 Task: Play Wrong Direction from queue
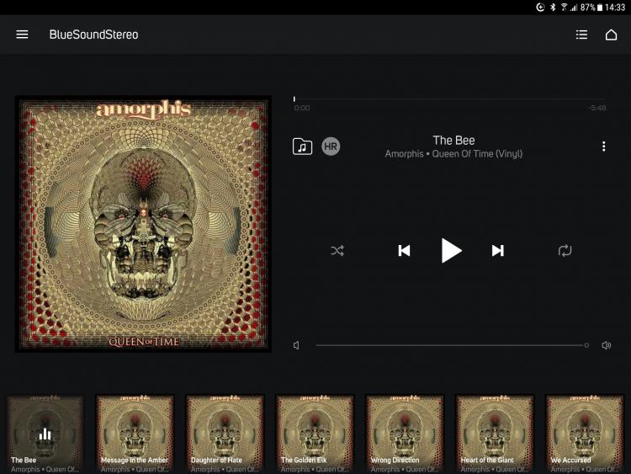pyautogui.click(x=406, y=434)
